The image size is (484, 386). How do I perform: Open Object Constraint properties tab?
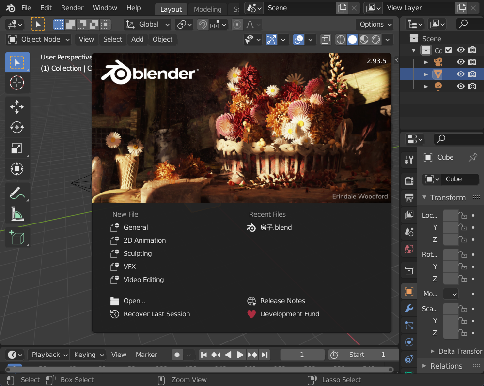tap(409, 359)
